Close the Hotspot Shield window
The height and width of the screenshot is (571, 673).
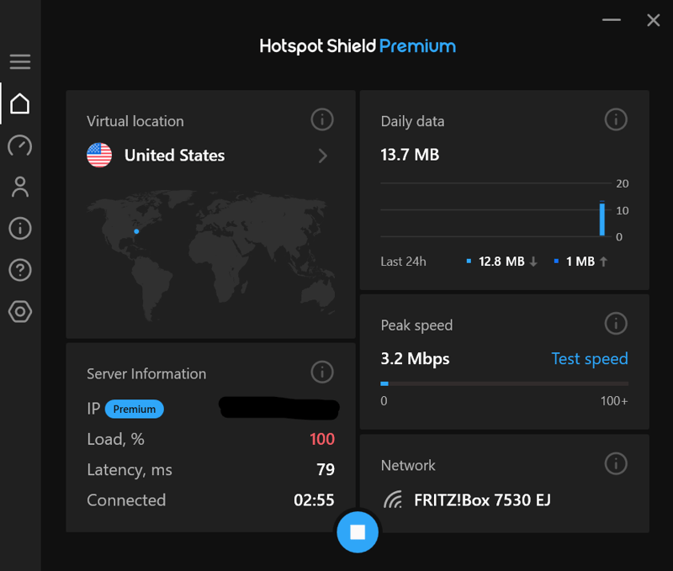[x=654, y=19]
